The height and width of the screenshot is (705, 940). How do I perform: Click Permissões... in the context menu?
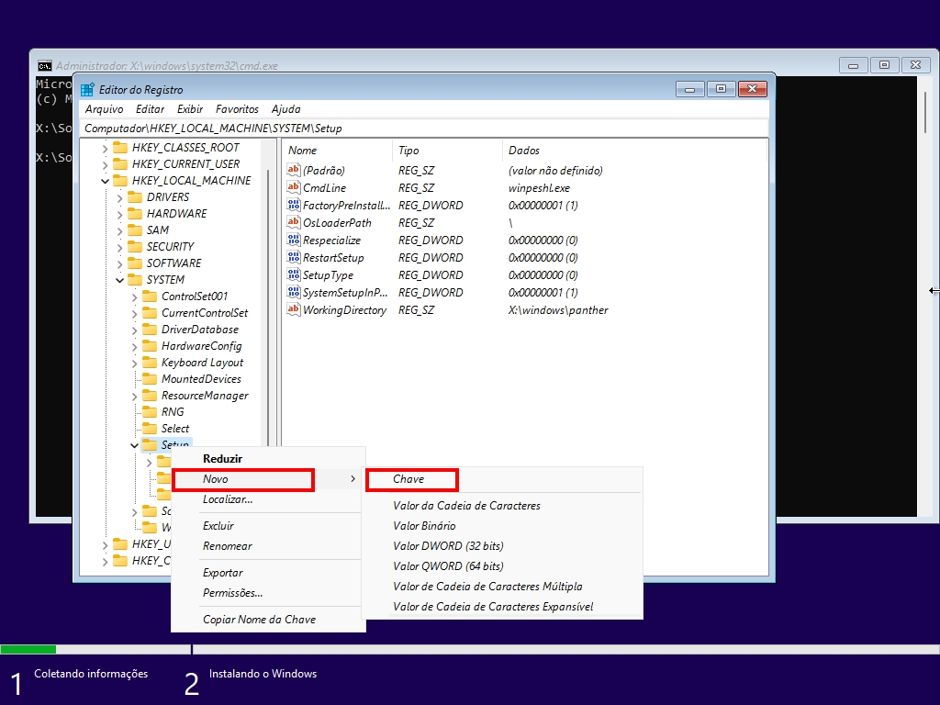[268, 593]
